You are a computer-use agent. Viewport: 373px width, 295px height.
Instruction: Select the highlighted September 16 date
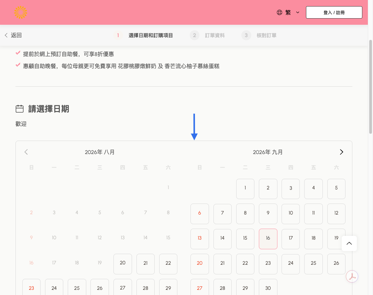[268, 239]
